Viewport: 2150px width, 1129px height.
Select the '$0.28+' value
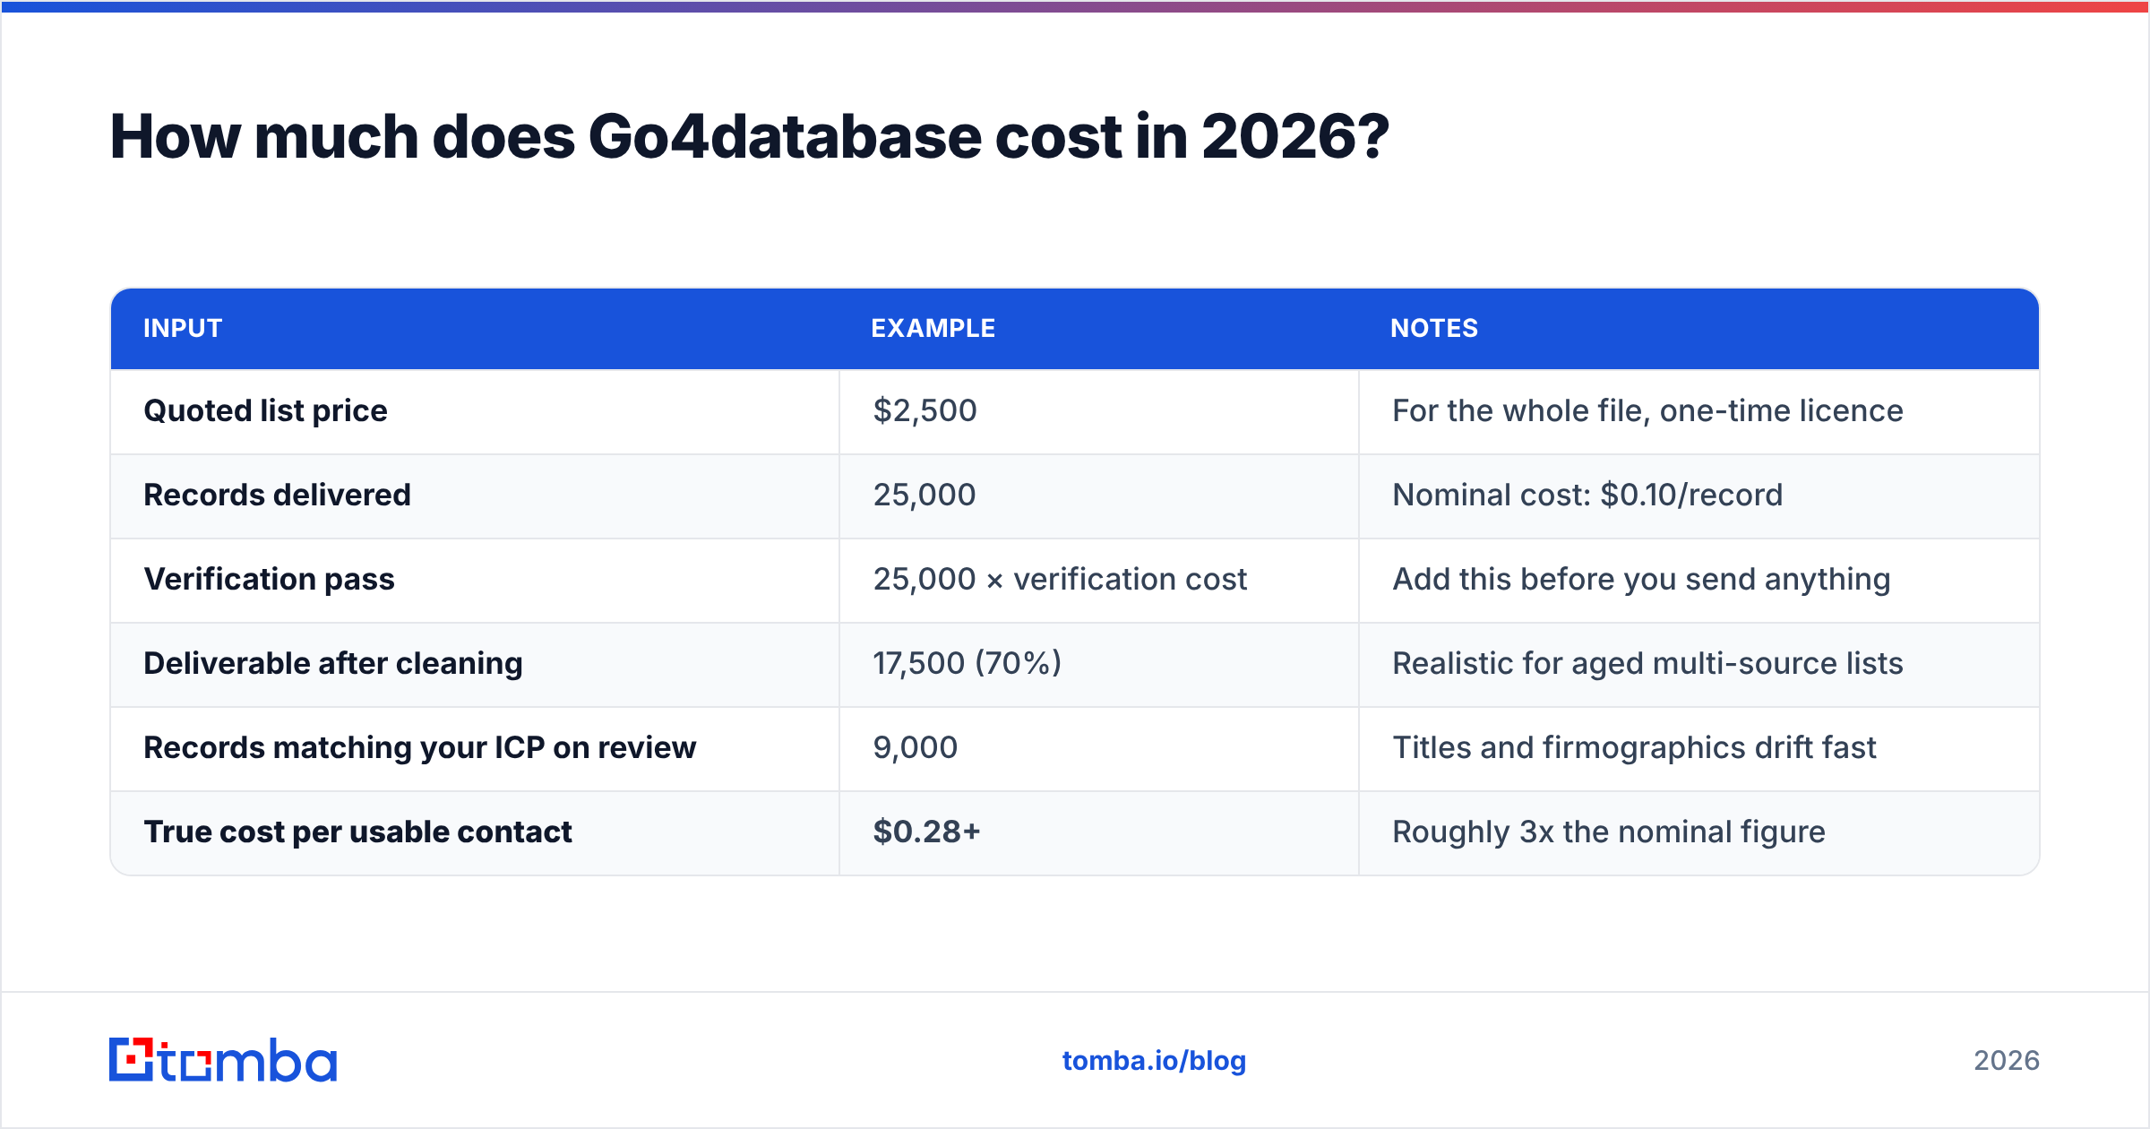[x=927, y=832]
